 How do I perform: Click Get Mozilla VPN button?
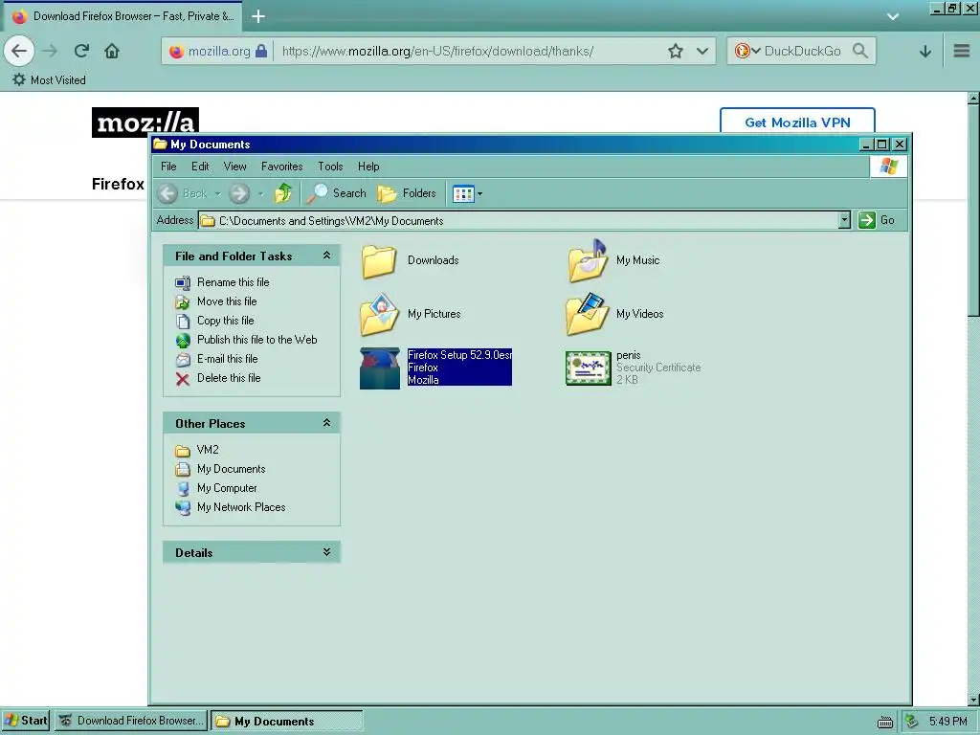pyautogui.click(x=797, y=122)
